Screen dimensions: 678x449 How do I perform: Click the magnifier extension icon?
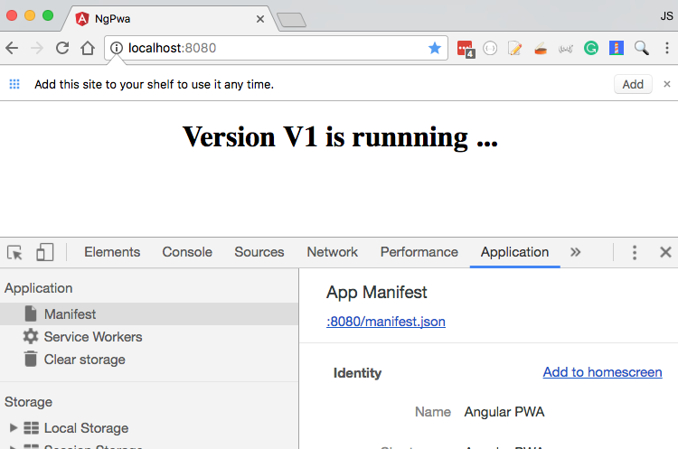pos(641,48)
